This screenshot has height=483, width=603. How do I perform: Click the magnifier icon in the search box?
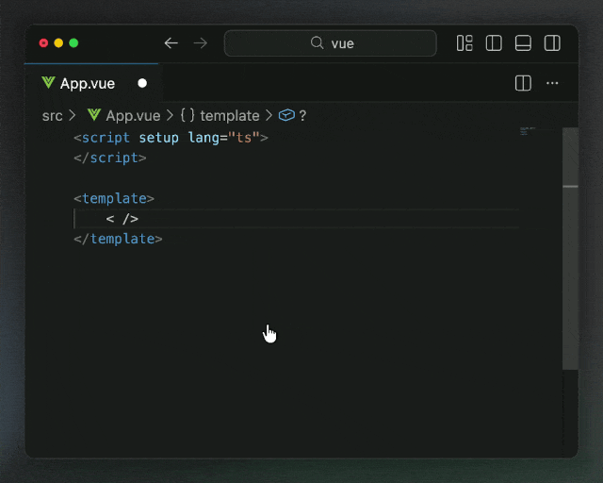(x=318, y=43)
